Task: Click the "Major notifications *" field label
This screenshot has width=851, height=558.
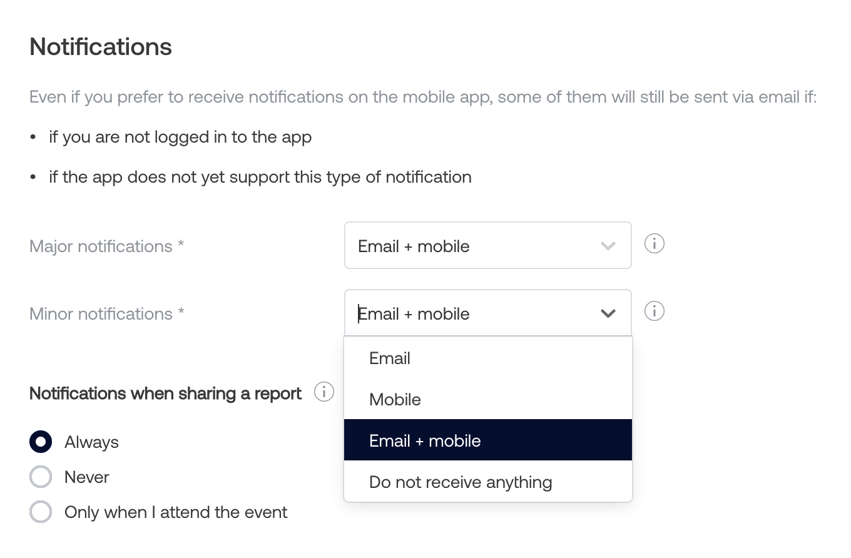Action: click(106, 246)
